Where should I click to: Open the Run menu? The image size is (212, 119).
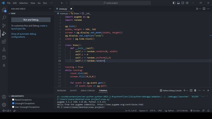(x=45, y=3)
